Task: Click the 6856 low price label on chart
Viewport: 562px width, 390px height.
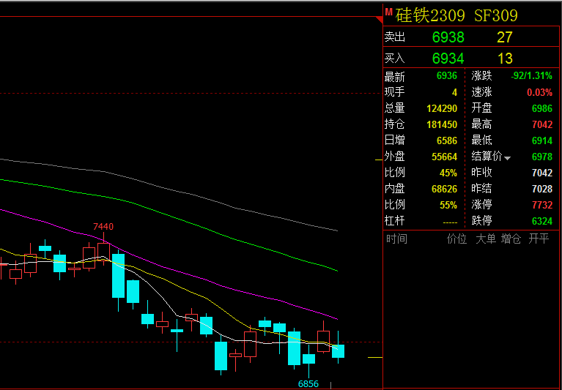Action: [308, 384]
